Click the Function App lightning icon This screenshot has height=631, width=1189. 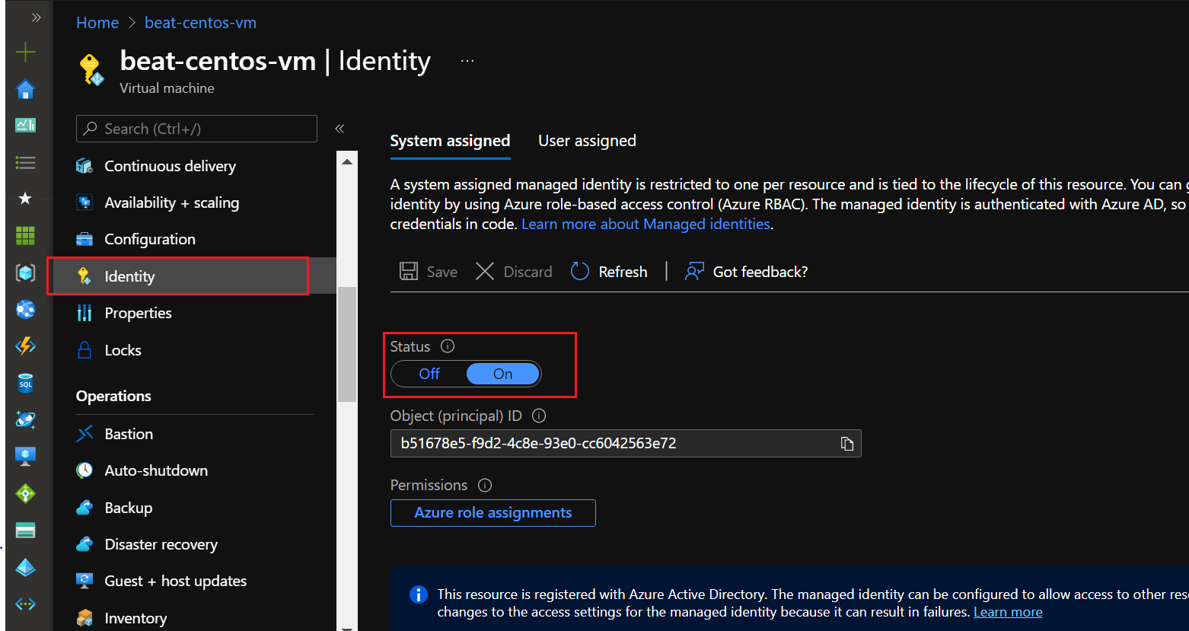point(25,346)
